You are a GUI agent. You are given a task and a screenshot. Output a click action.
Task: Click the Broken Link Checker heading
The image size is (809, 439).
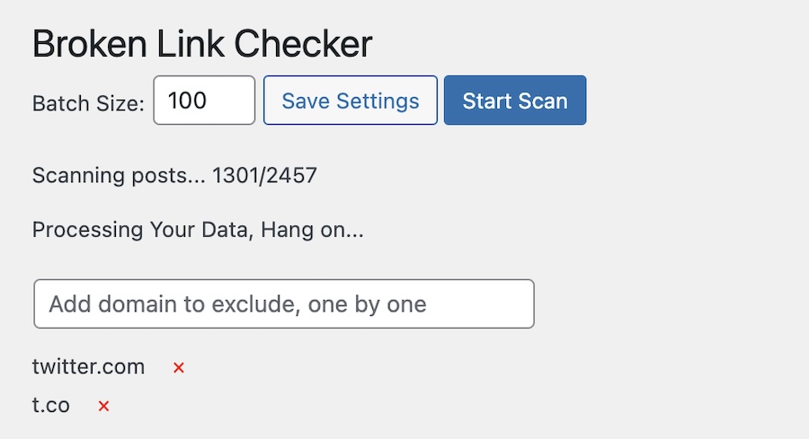201,44
